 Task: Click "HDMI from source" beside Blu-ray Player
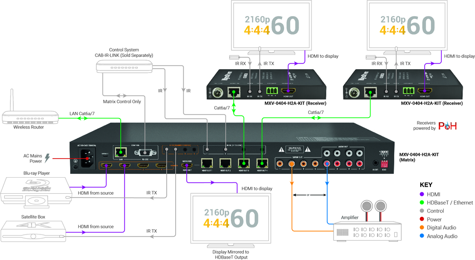point(96,193)
